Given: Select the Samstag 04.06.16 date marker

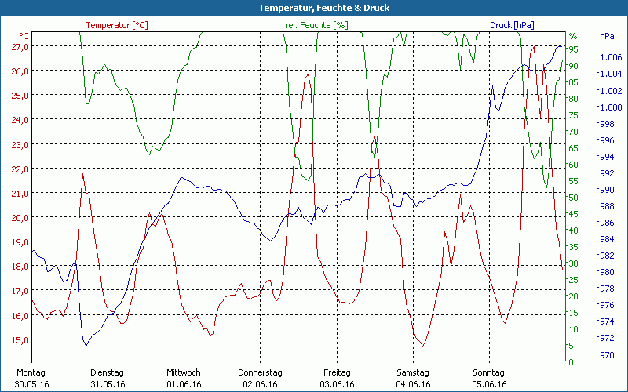Looking at the screenshot, I should (412, 378).
